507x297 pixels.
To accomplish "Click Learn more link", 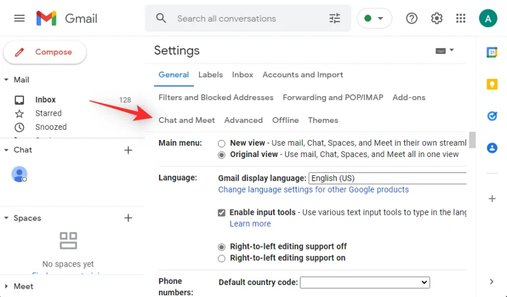I will 250,224.
